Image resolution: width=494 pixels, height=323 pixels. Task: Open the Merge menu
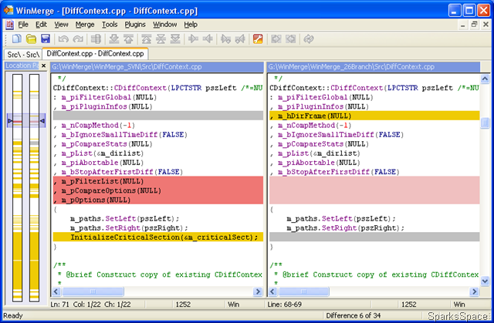[x=84, y=25]
